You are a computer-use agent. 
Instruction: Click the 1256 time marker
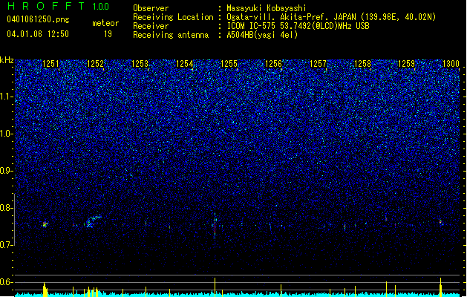click(273, 64)
